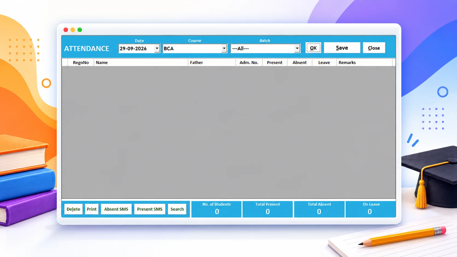Click the yellow minimize window dot
This screenshot has width=457, height=257.
(x=73, y=30)
